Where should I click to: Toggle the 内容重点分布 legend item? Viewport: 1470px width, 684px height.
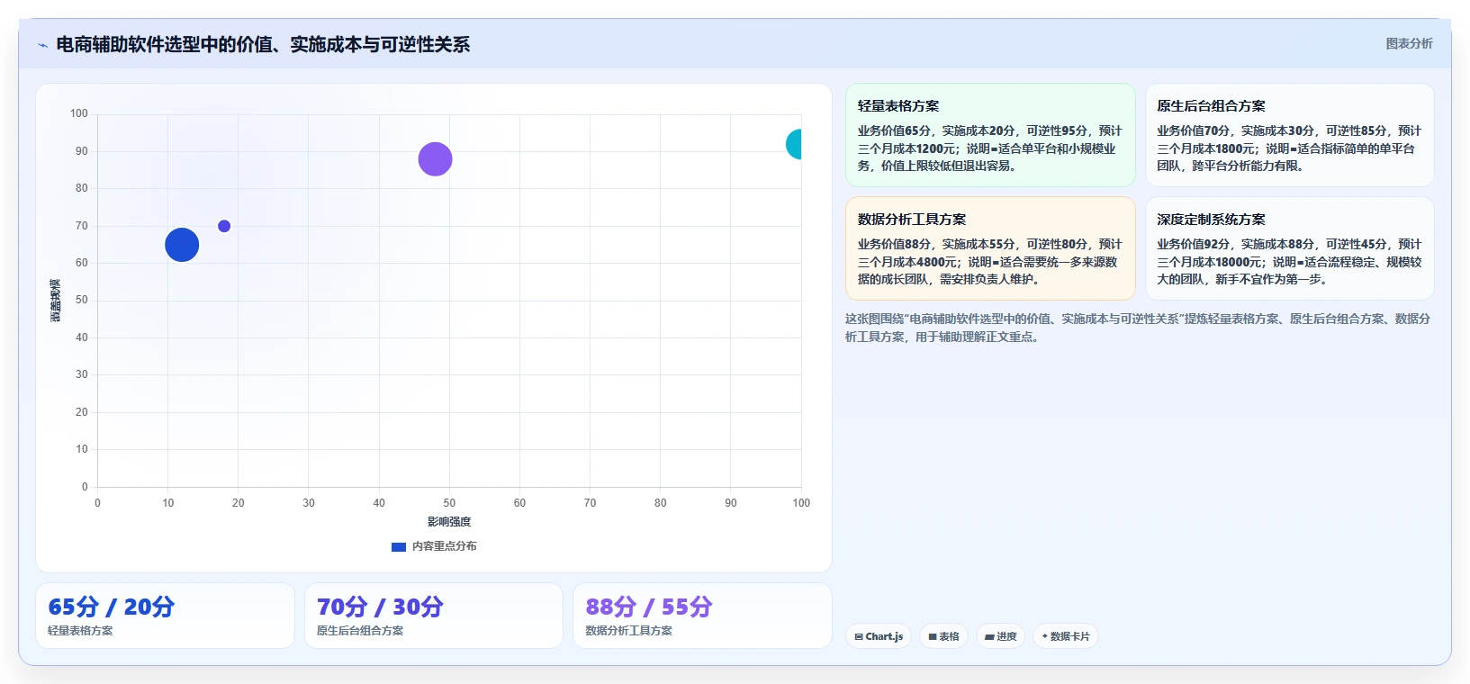434,546
